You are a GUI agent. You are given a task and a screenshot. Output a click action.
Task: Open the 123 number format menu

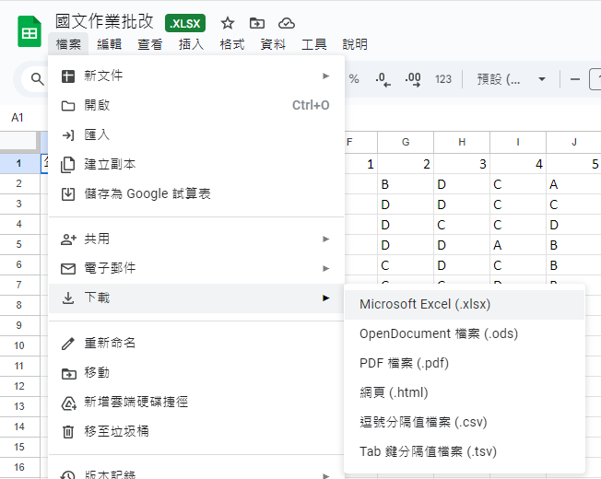point(443,79)
